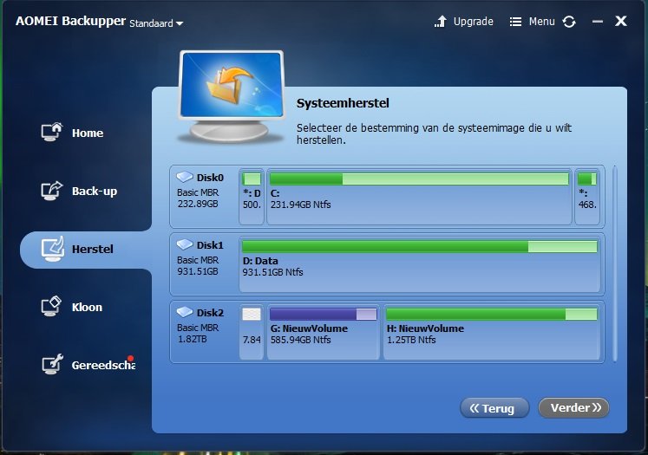Viewport: 648px width, 455px height.
Task: Click the Systeemherstel heading
Action: tap(343, 103)
